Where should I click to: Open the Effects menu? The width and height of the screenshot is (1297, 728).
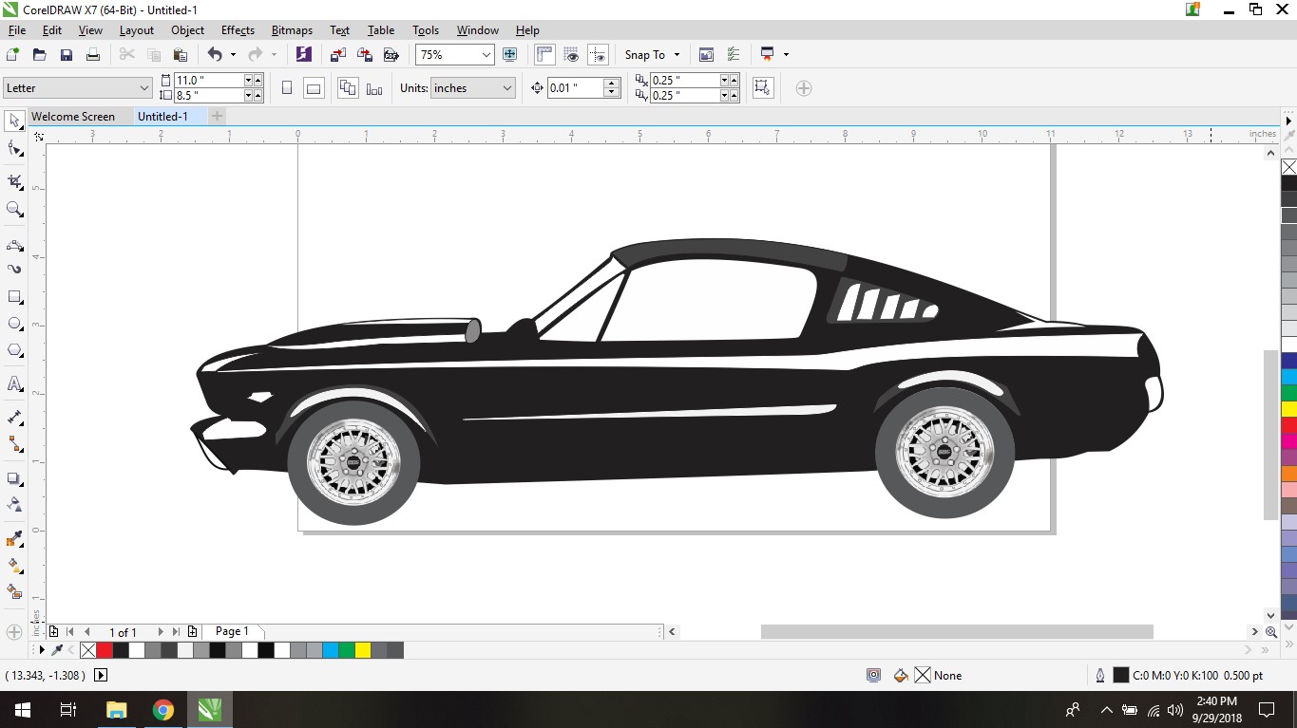[238, 30]
